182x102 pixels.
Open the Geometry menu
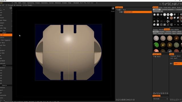[44, 3]
